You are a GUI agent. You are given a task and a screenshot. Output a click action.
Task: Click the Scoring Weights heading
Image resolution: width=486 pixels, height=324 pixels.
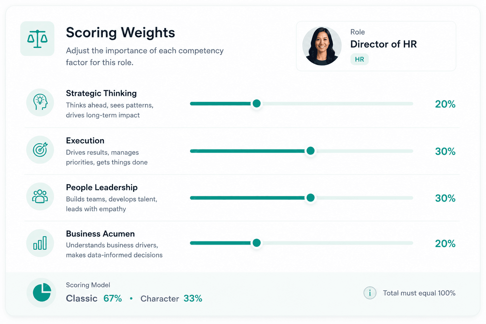[x=120, y=33]
